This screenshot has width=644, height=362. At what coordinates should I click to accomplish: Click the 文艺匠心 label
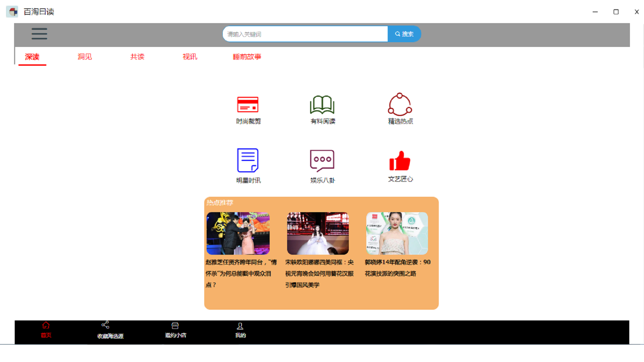tap(400, 179)
